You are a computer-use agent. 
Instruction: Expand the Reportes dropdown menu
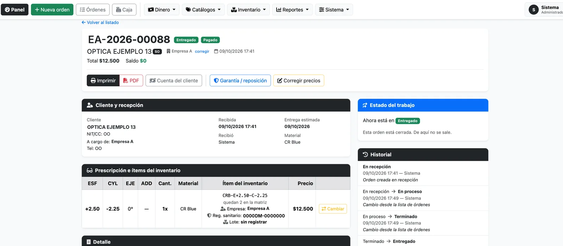(x=292, y=9)
